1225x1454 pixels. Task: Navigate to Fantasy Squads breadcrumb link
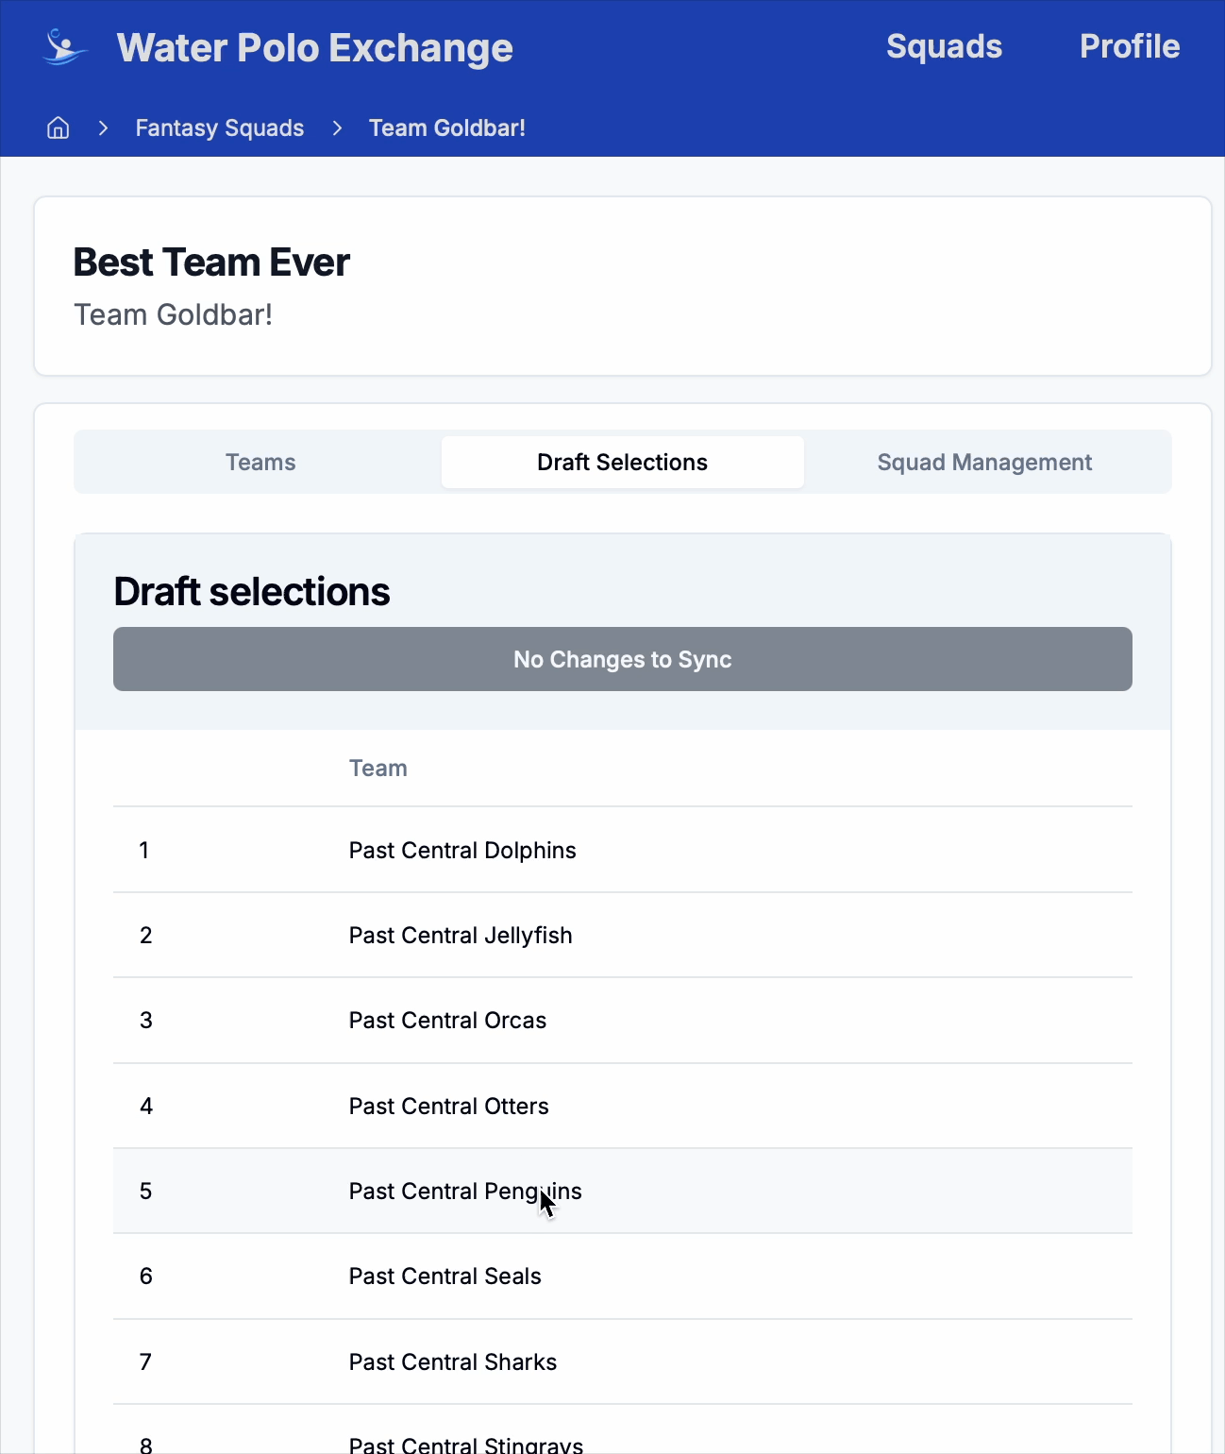pos(219,127)
